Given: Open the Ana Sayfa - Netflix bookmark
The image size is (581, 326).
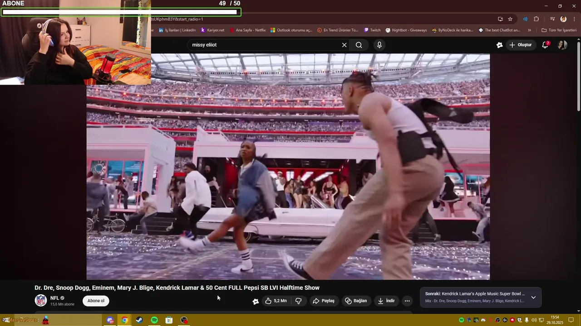Looking at the screenshot, I should coord(247,30).
